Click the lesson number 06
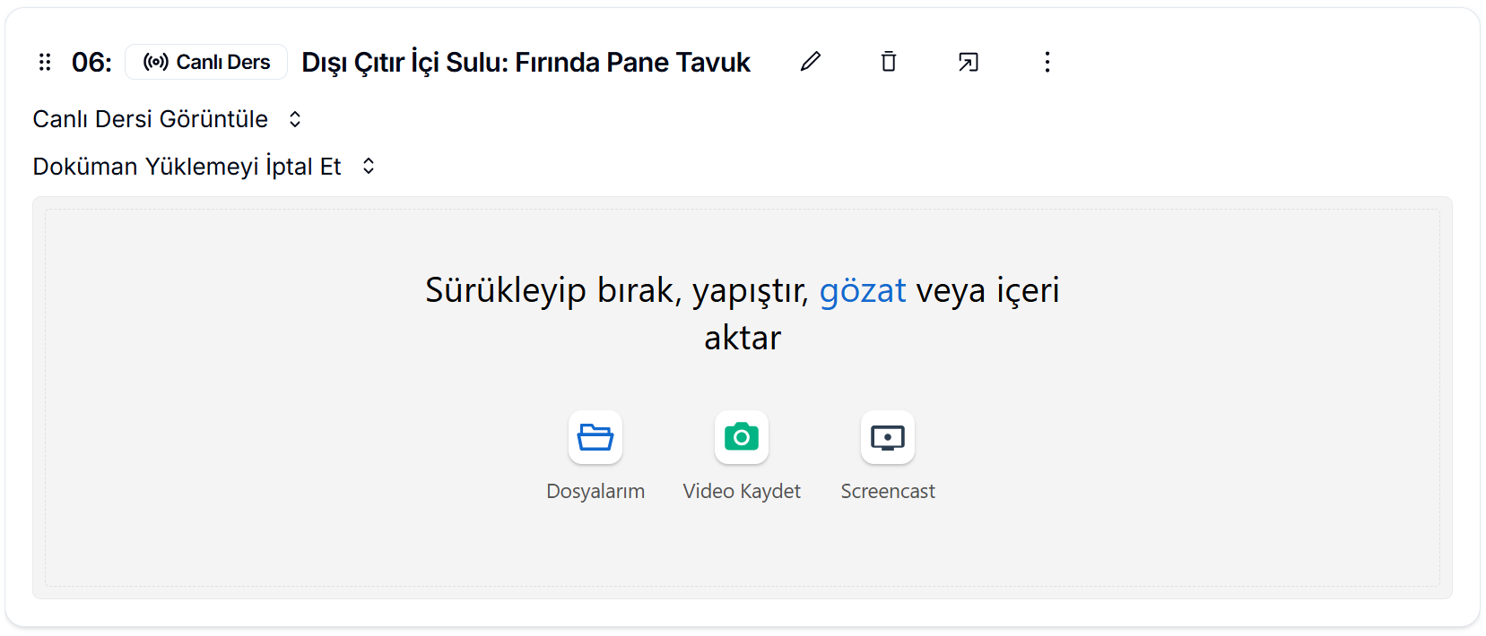The image size is (1486, 636). [x=91, y=62]
